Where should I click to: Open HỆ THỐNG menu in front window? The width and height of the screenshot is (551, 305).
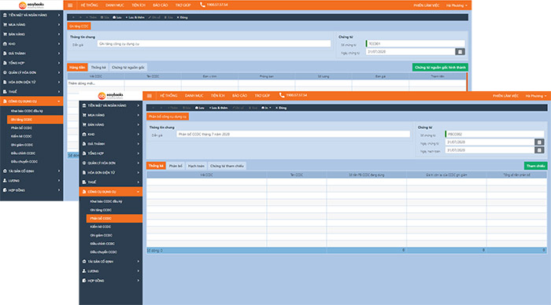(x=168, y=96)
